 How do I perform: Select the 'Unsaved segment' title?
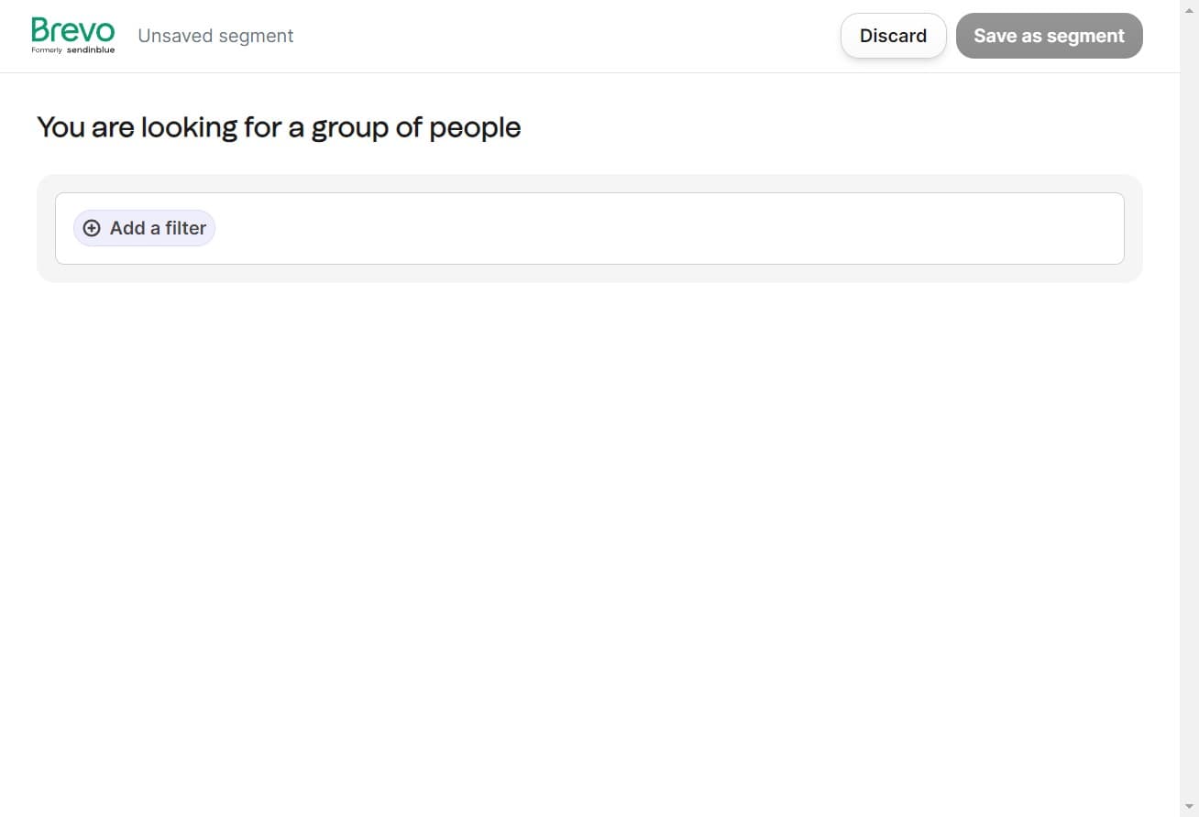(x=215, y=36)
